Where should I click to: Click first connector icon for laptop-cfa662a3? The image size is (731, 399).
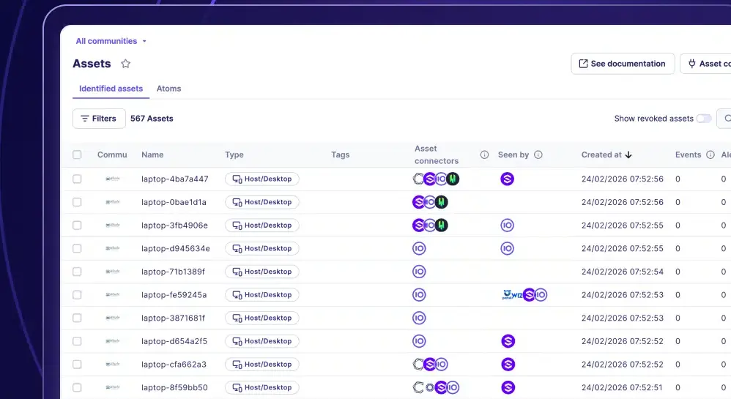click(x=418, y=365)
